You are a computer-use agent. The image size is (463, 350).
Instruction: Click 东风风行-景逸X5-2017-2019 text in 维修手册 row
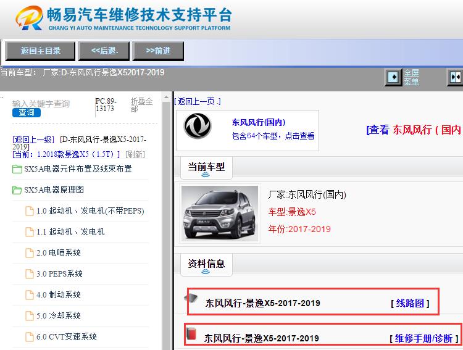pos(261,338)
